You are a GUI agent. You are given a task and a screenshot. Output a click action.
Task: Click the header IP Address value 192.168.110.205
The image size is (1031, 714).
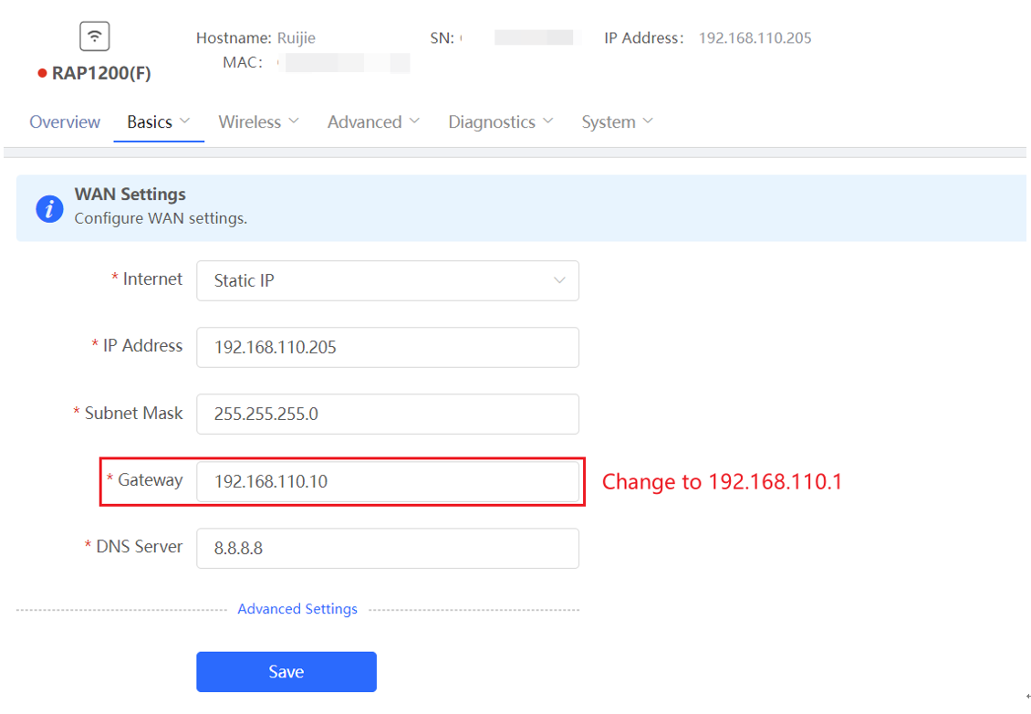tap(755, 38)
